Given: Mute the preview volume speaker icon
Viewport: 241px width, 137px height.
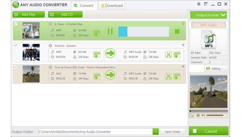Looking at the screenshot, I should tap(203, 115).
